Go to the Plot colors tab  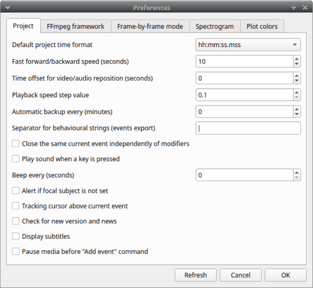pyautogui.click(x=262, y=26)
